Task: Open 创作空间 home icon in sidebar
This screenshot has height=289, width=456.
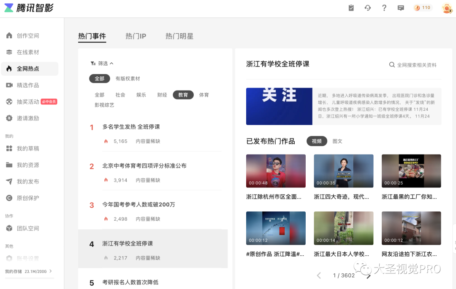Action: 9,36
